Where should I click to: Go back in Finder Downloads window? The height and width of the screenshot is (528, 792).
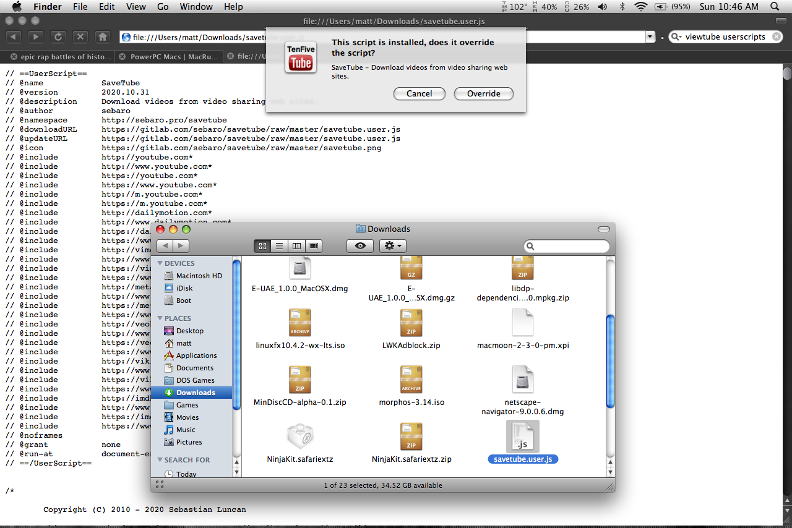[x=165, y=246]
